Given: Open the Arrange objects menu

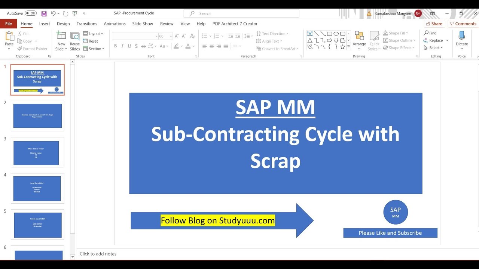Looking at the screenshot, I should 359,41.
